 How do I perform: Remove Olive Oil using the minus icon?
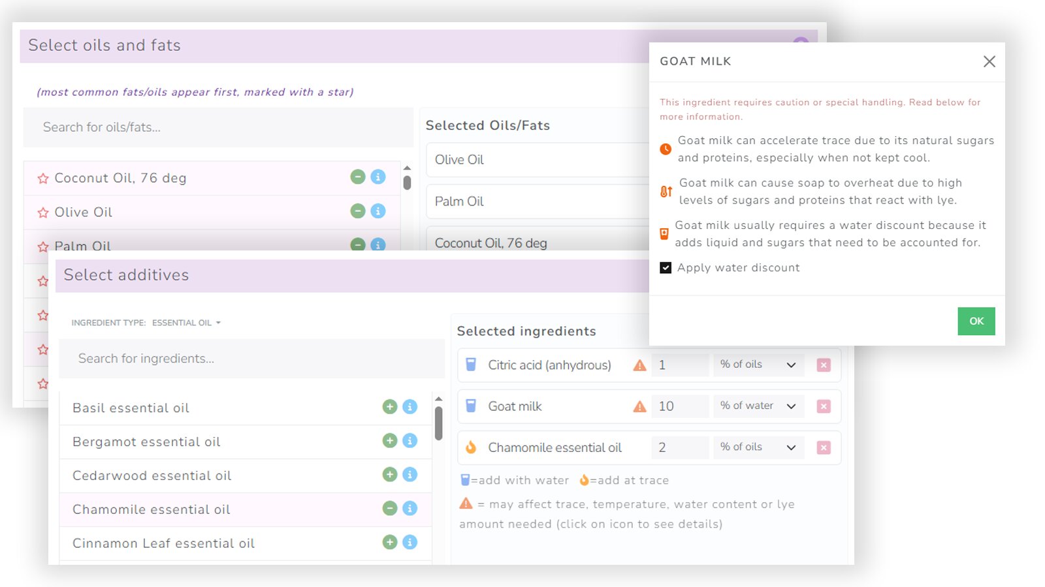coord(357,211)
